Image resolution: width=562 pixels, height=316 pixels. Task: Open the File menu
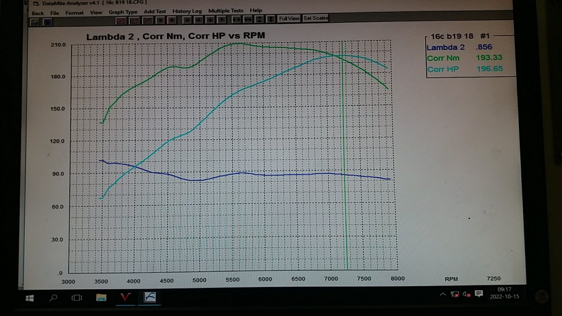coord(54,13)
